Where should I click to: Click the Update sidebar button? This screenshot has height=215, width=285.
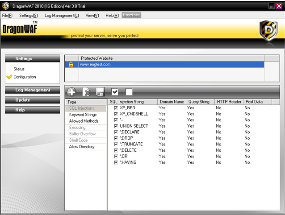click(32, 100)
